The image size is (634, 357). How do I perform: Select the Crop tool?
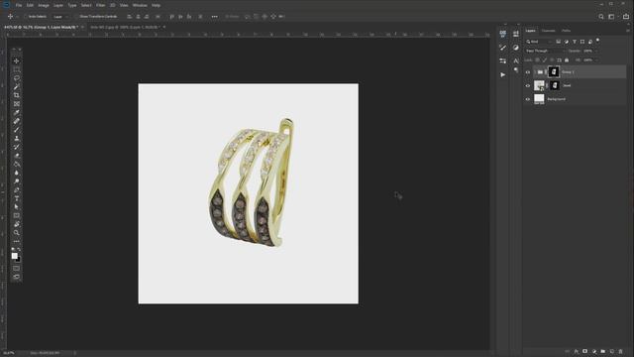tap(16, 95)
